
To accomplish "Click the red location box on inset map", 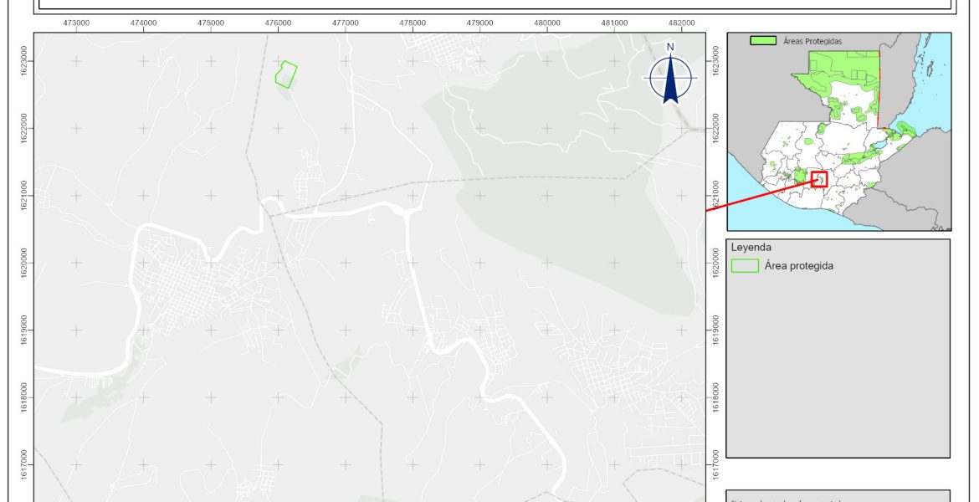I will [x=818, y=179].
